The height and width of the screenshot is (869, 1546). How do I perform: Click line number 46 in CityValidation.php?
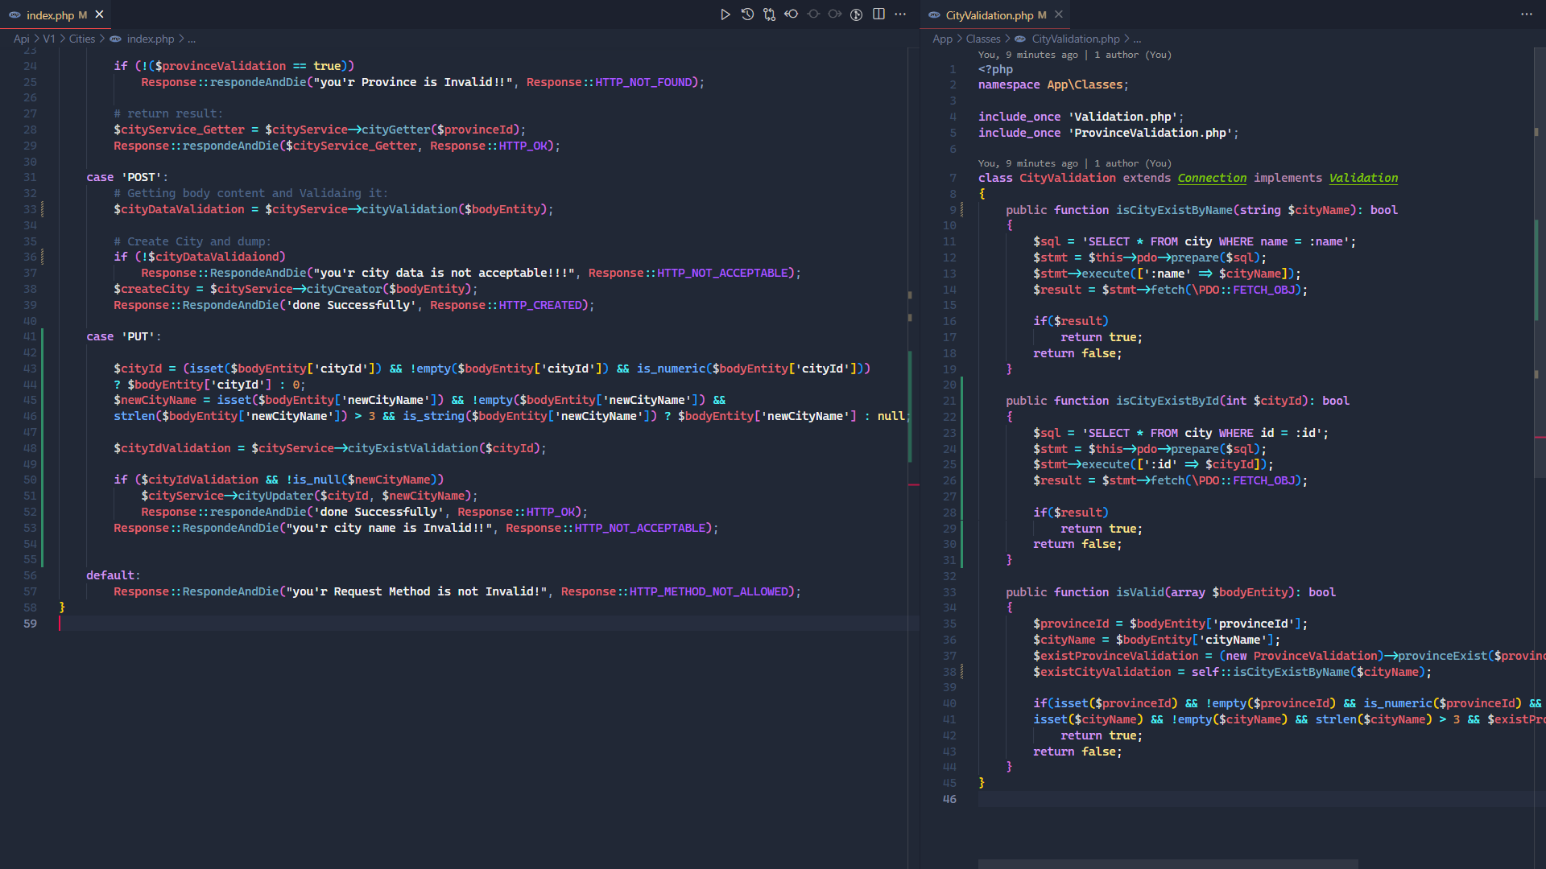(x=949, y=799)
